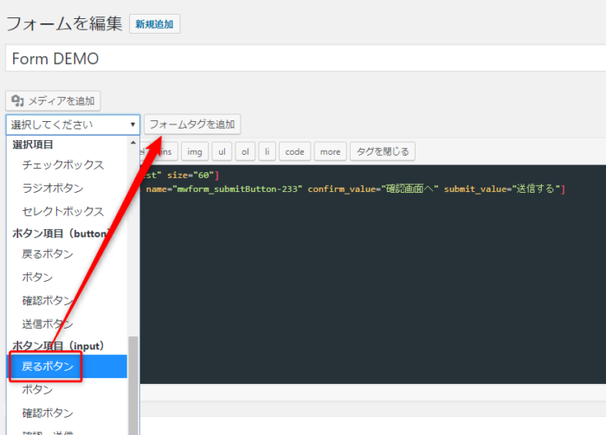Choose the highlighted 戻るボタン under ボタン項目（input）
The image size is (606, 435).
coord(48,367)
